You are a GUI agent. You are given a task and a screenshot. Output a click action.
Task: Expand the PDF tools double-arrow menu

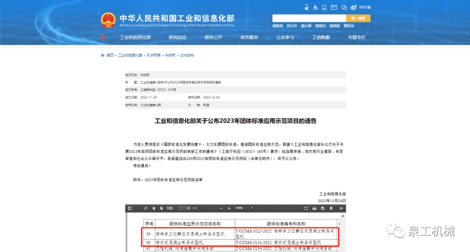click(x=341, y=208)
